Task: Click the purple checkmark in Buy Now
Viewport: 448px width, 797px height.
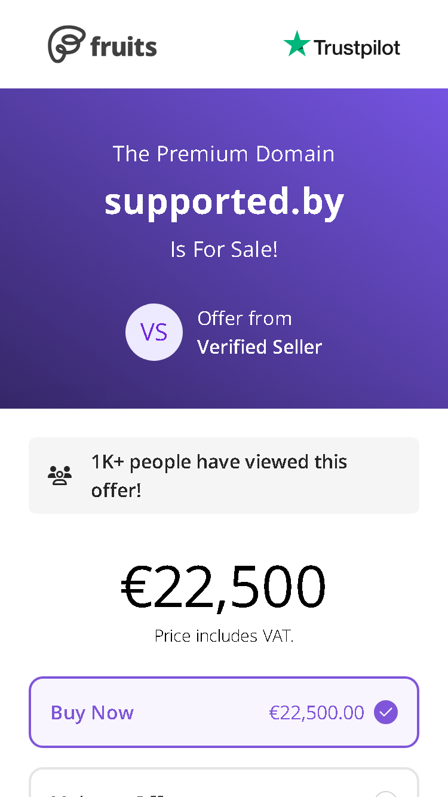Action: tap(386, 712)
